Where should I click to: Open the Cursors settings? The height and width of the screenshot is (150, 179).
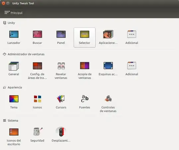click(x=61, y=102)
